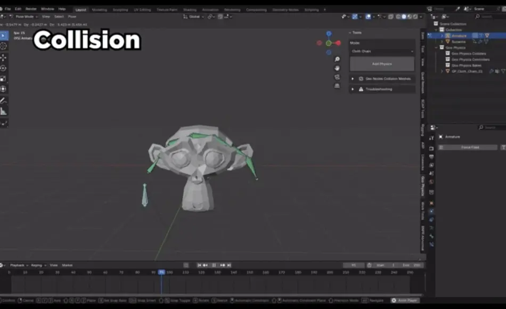This screenshot has height=309, width=506.
Task: Toggle the snapping magnet in the header
Action: 209,17
